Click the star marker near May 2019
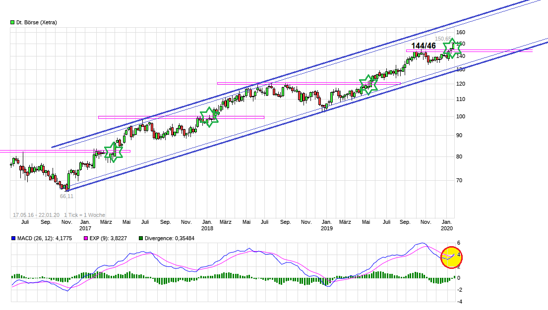This screenshot has height=310, width=548. (x=368, y=85)
